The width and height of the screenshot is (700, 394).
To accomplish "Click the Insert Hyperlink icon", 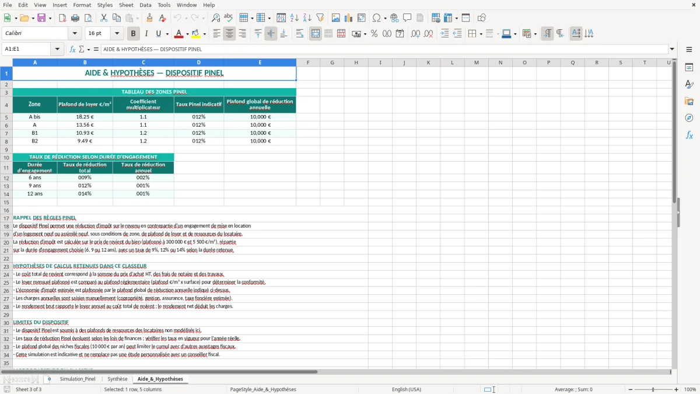I will pos(394,18).
